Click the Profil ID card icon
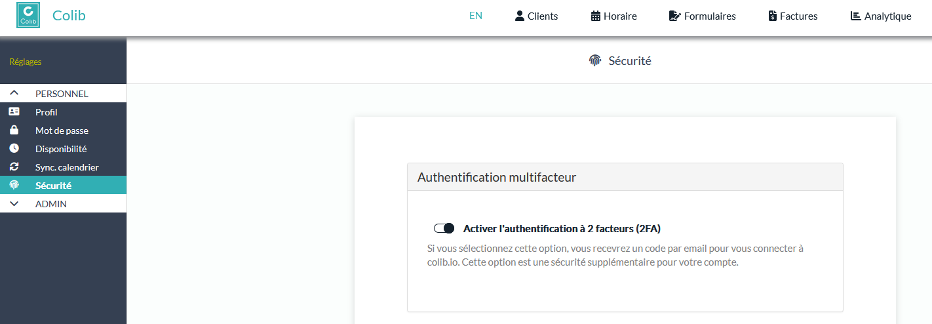 point(14,111)
